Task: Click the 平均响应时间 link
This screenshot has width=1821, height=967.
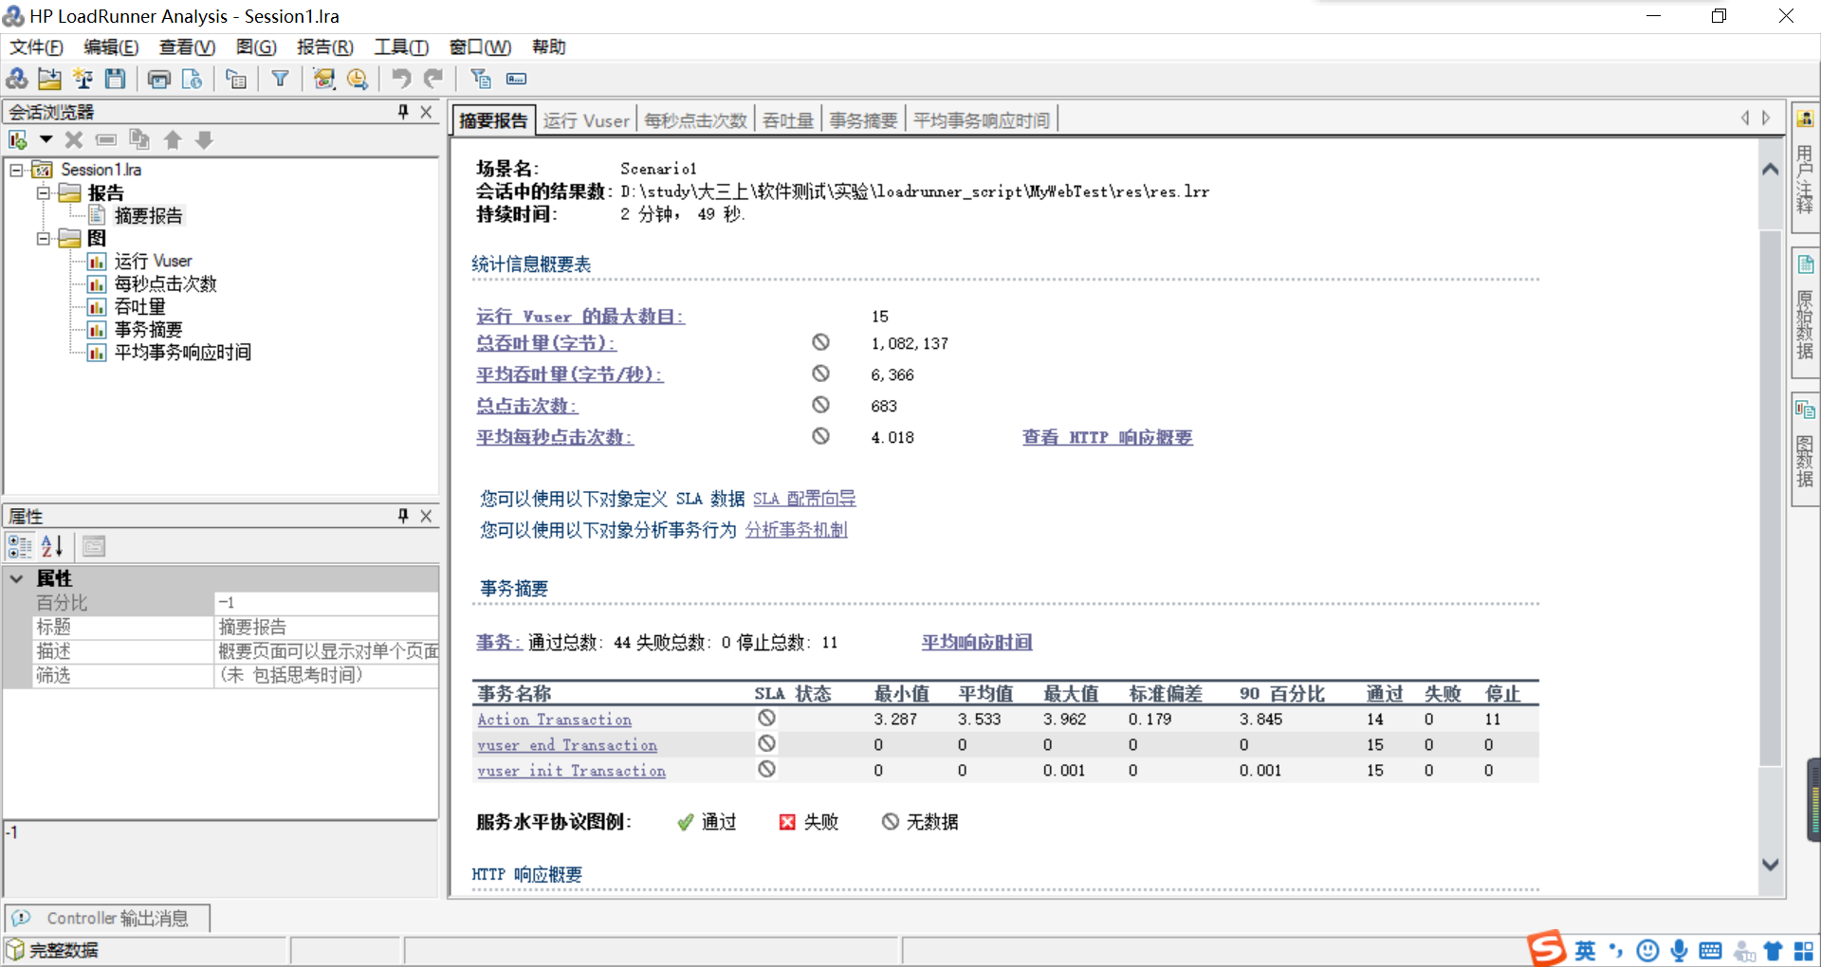Action: click(x=977, y=643)
